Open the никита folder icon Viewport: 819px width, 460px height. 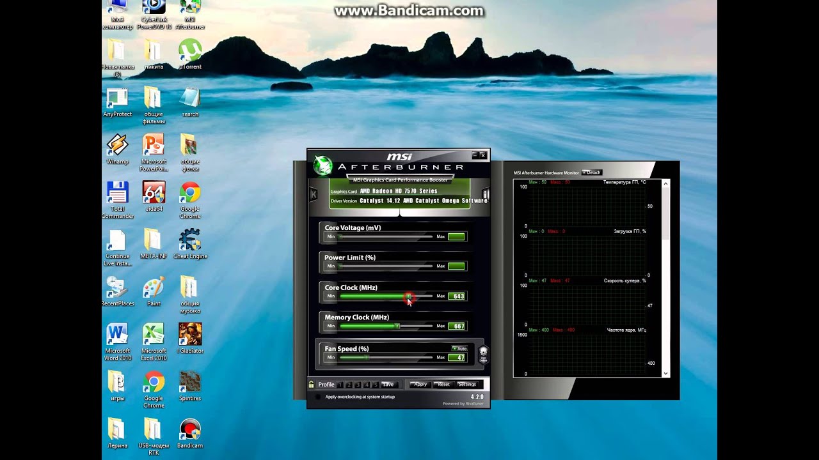pyautogui.click(x=154, y=54)
